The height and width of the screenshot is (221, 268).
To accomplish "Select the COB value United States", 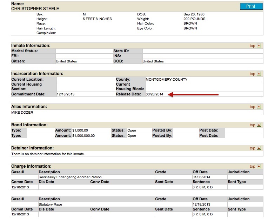I will tap(153, 61).
